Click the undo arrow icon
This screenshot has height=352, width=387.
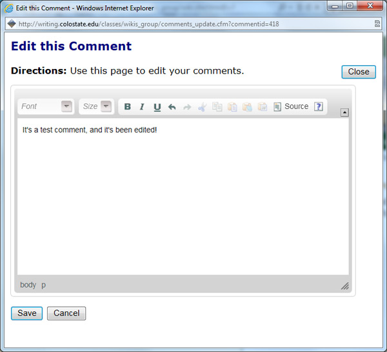tap(172, 107)
